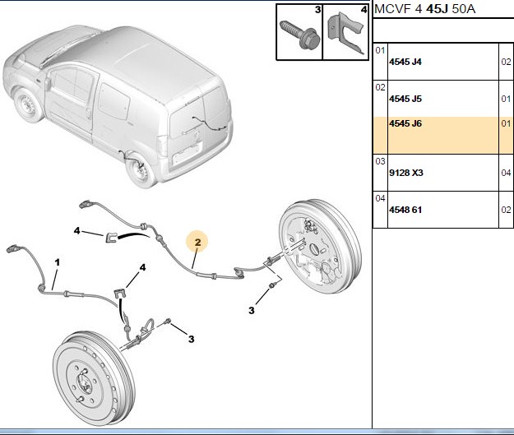Click quantity 01 in the 4545 J5 row

point(506,99)
